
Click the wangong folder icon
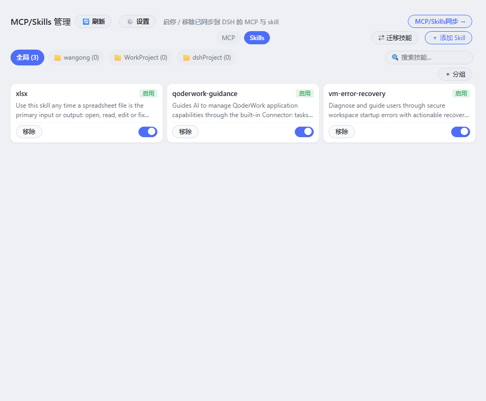click(x=58, y=58)
